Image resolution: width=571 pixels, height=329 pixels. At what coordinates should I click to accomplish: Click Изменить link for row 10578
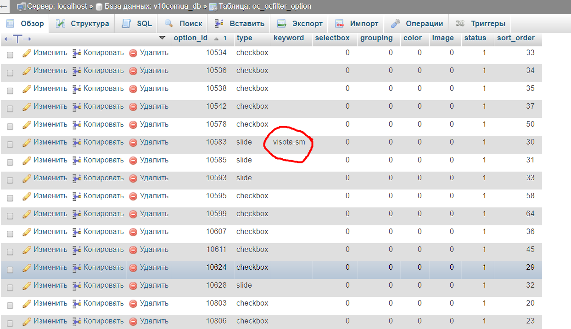pyautogui.click(x=50, y=124)
